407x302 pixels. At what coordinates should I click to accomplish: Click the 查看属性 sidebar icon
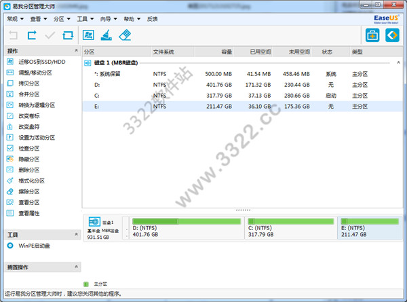[10, 213]
